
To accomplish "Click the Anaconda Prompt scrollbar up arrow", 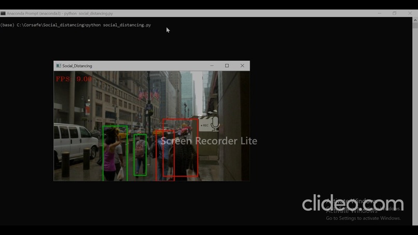I will tap(415, 20).
